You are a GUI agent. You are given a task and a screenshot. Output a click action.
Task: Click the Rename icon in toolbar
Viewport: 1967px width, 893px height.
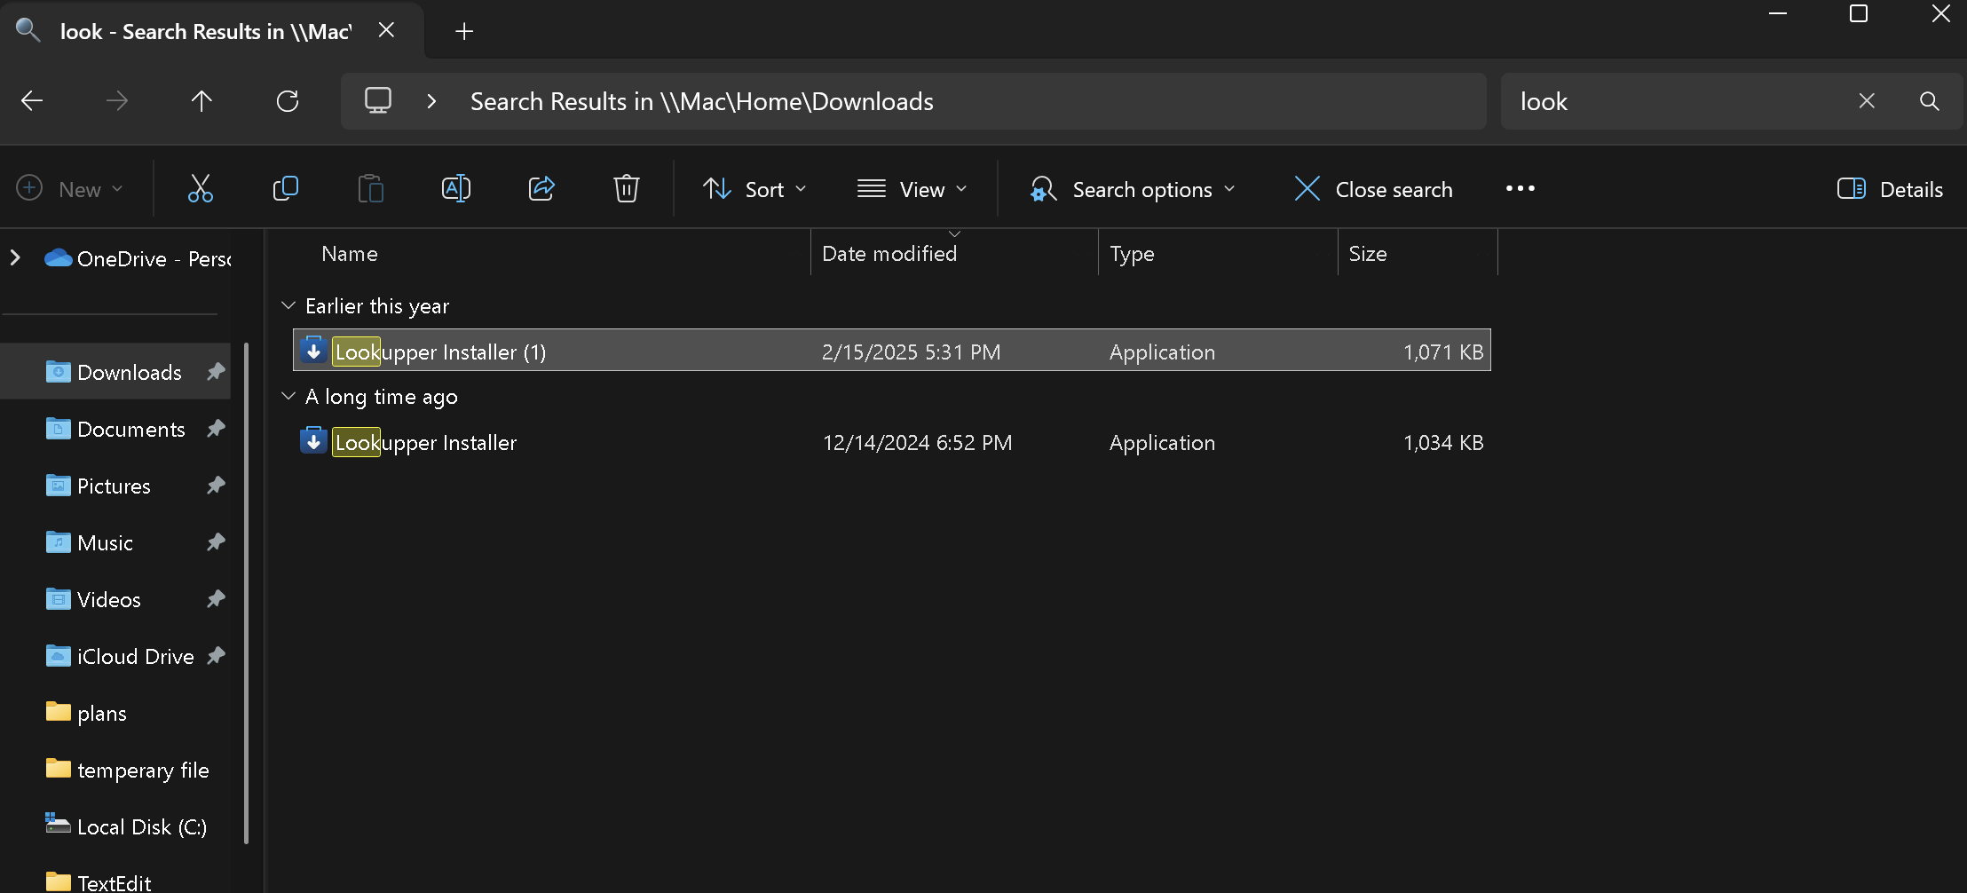[x=455, y=188]
